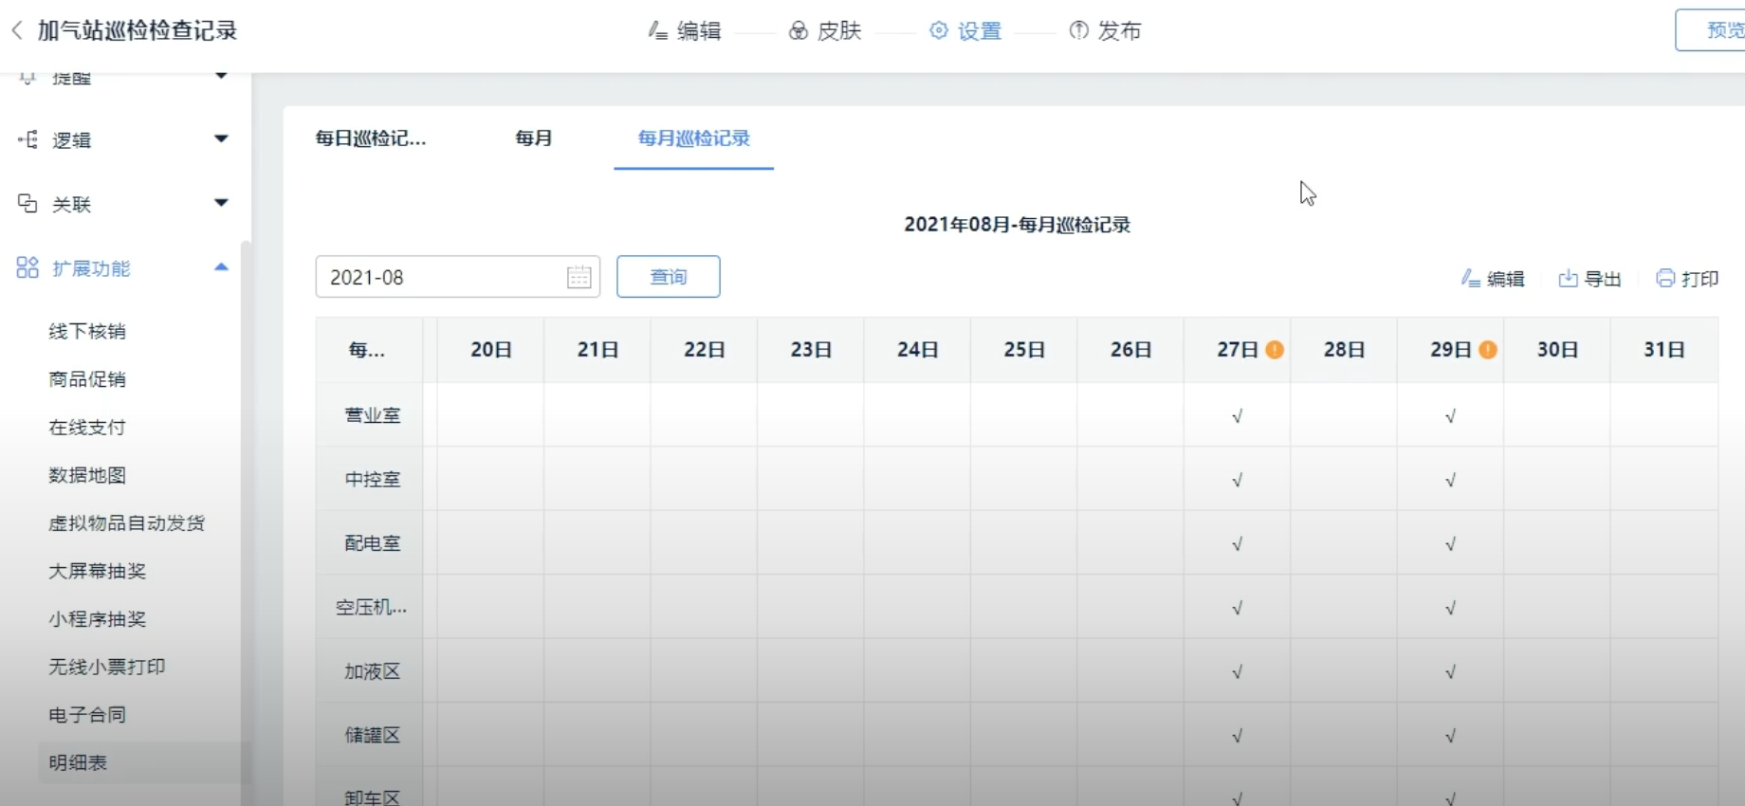This screenshot has height=806, width=1745.
Task: Expand the 关联 sidebar section
Action: (221, 203)
